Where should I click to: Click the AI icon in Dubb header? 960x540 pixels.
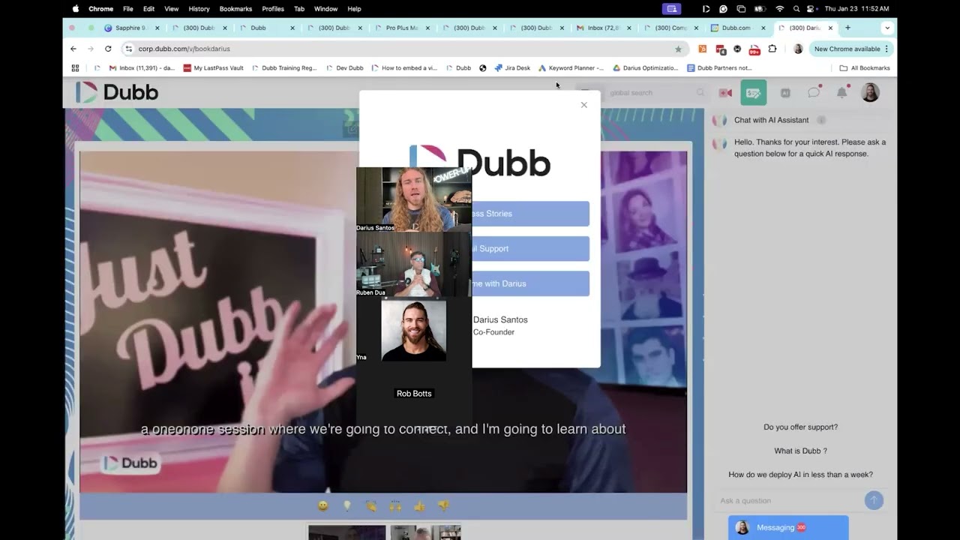click(x=785, y=93)
